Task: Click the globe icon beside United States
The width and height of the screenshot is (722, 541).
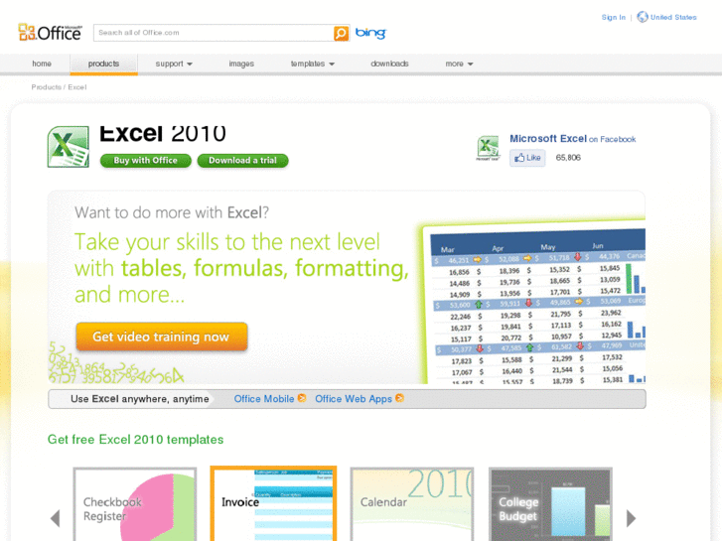Action: tap(642, 17)
